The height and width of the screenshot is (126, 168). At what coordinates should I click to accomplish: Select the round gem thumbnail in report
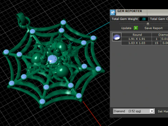pos(117,37)
